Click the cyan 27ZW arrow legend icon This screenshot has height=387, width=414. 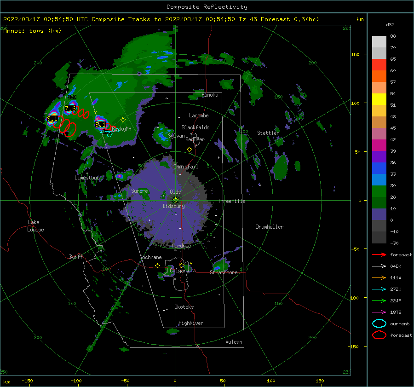[x=379, y=289]
